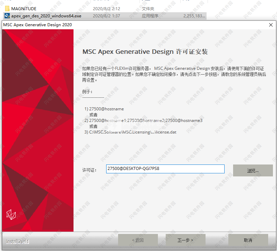
Task: Click the 应用程序 type cell
Action: 150,16
